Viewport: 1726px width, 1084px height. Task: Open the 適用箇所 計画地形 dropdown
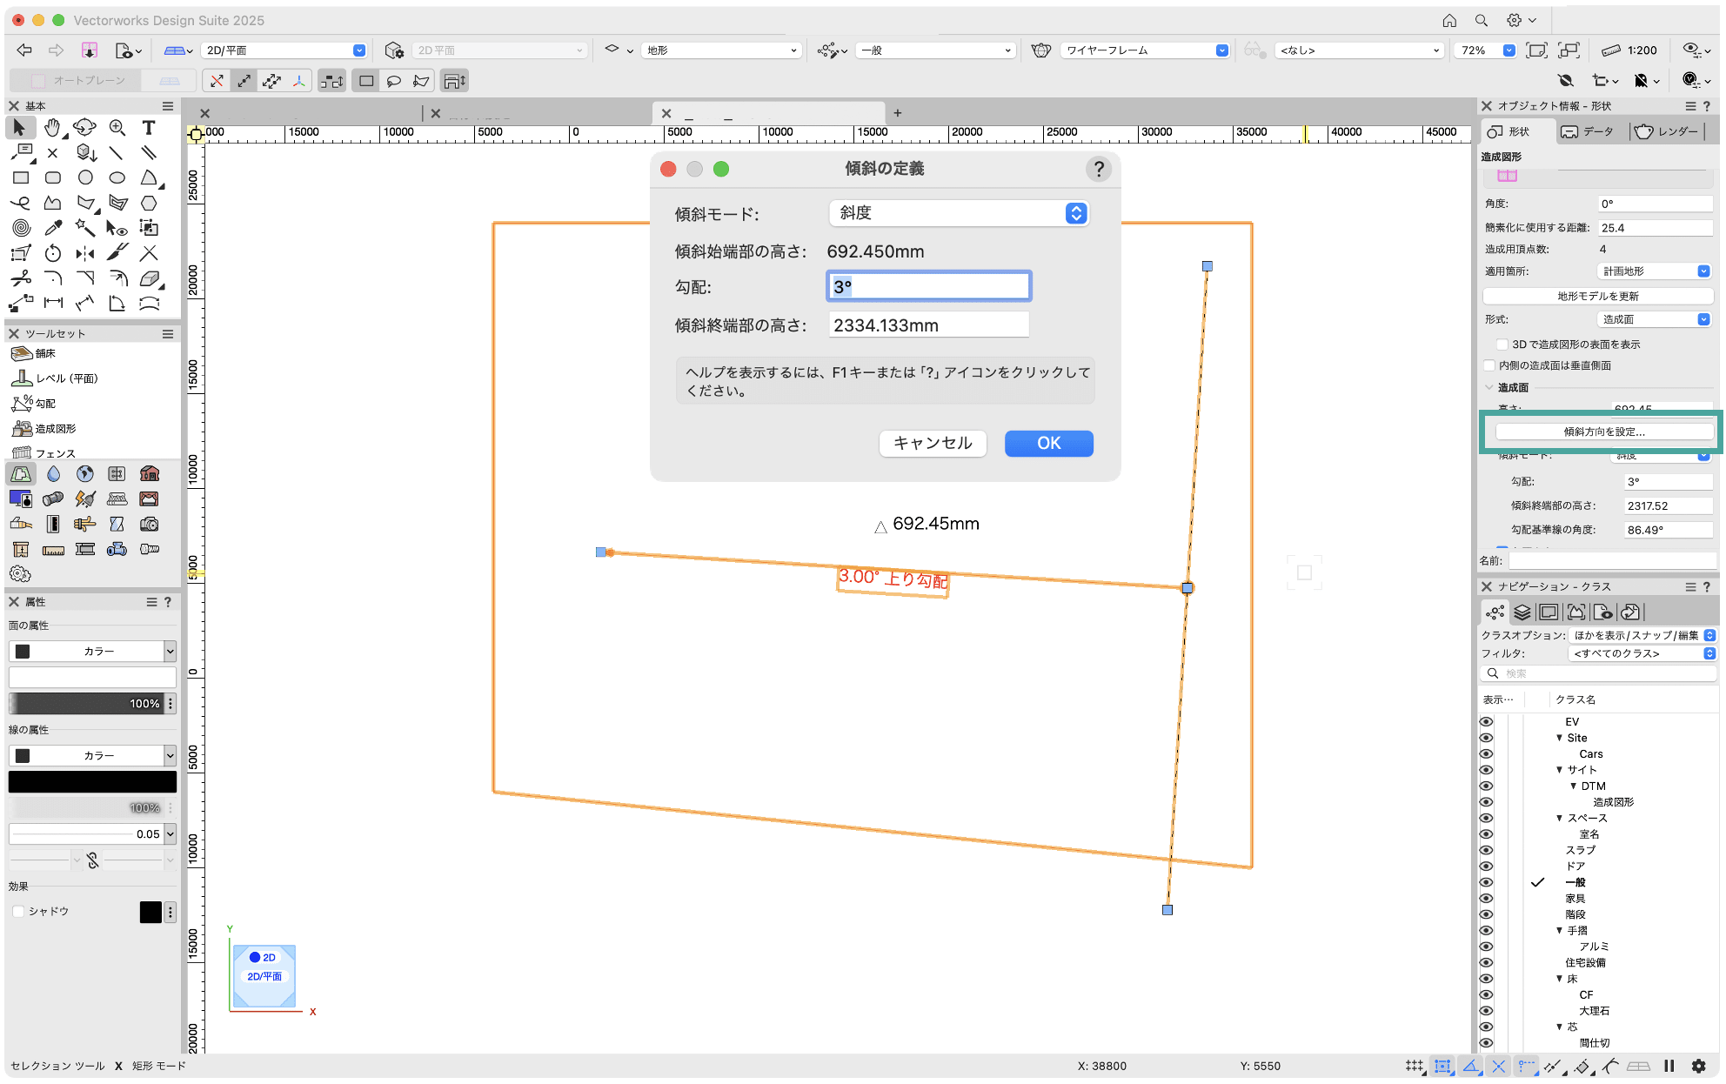click(x=1655, y=271)
